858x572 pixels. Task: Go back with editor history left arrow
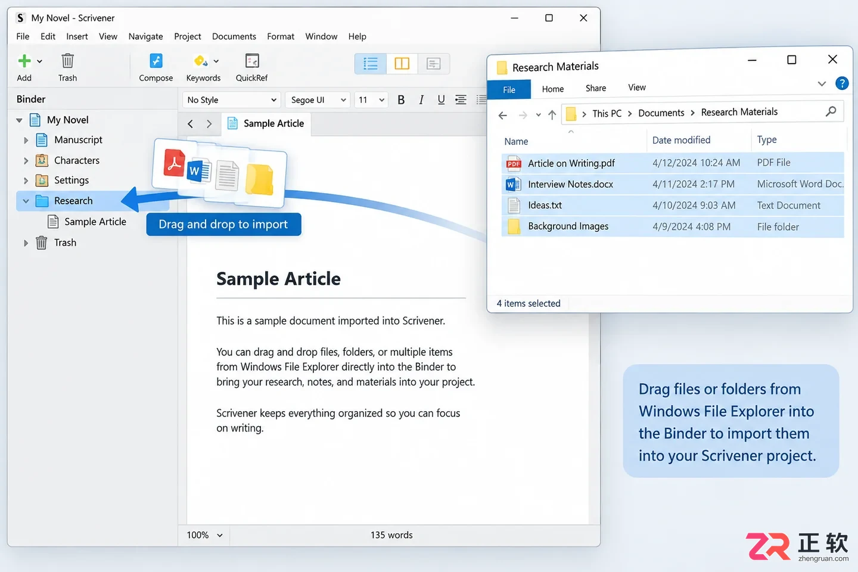click(x=191, y=124)
